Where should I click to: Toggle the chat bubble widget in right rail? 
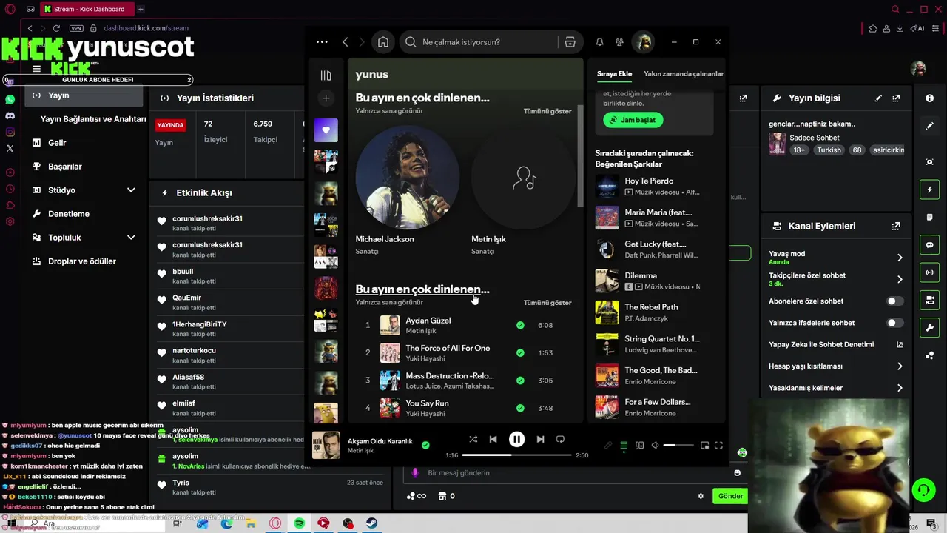[x=930, y=244]
